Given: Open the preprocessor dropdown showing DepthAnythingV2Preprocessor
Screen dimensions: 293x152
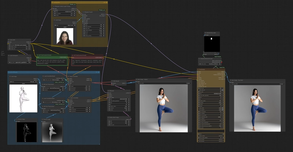Looking at the screenshot, I should (x=53, y=110).
